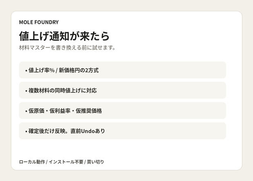Click the 買い切り footer text

[95, 162]
